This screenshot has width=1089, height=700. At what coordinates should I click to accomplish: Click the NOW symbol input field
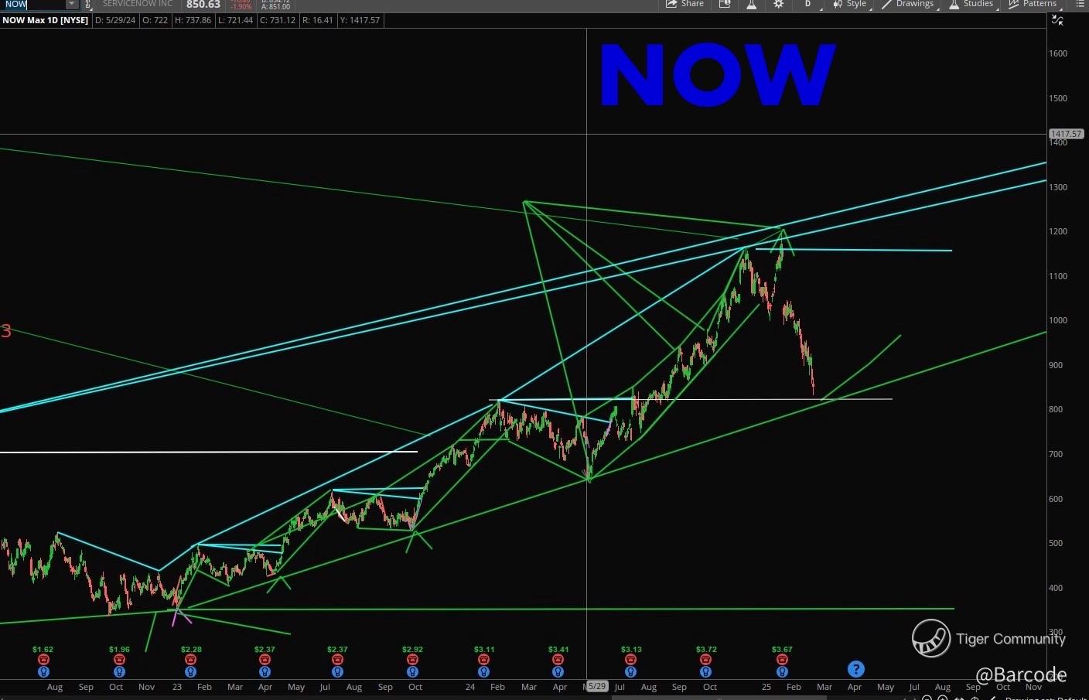pos(34,4)
